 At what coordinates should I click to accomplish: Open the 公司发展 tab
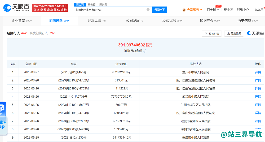pos(135,21)
